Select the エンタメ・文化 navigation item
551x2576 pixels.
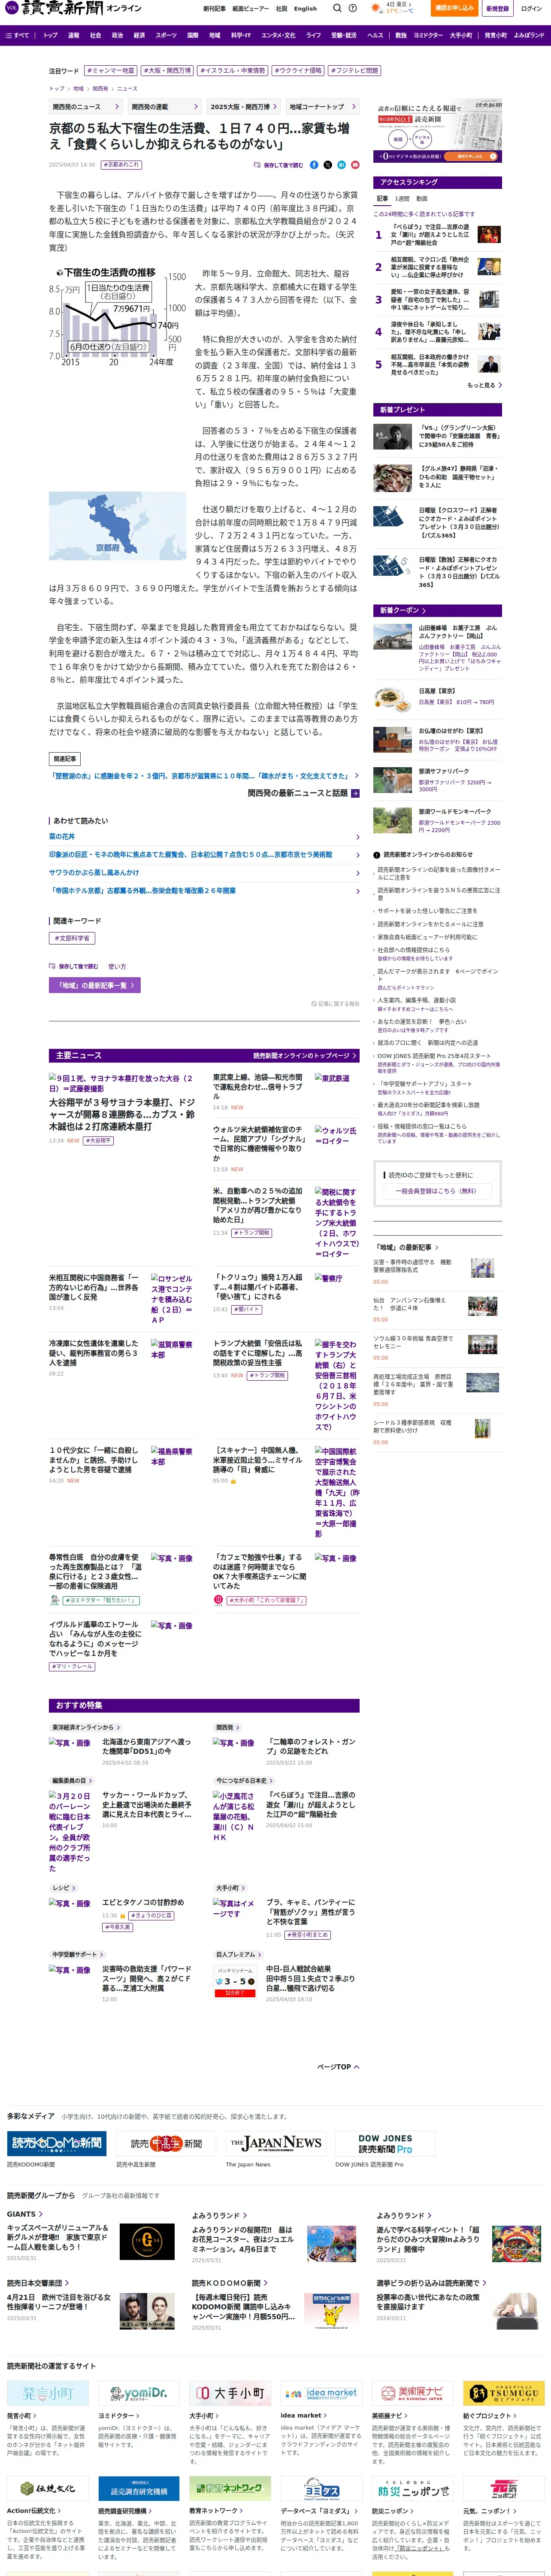[278, 35]
